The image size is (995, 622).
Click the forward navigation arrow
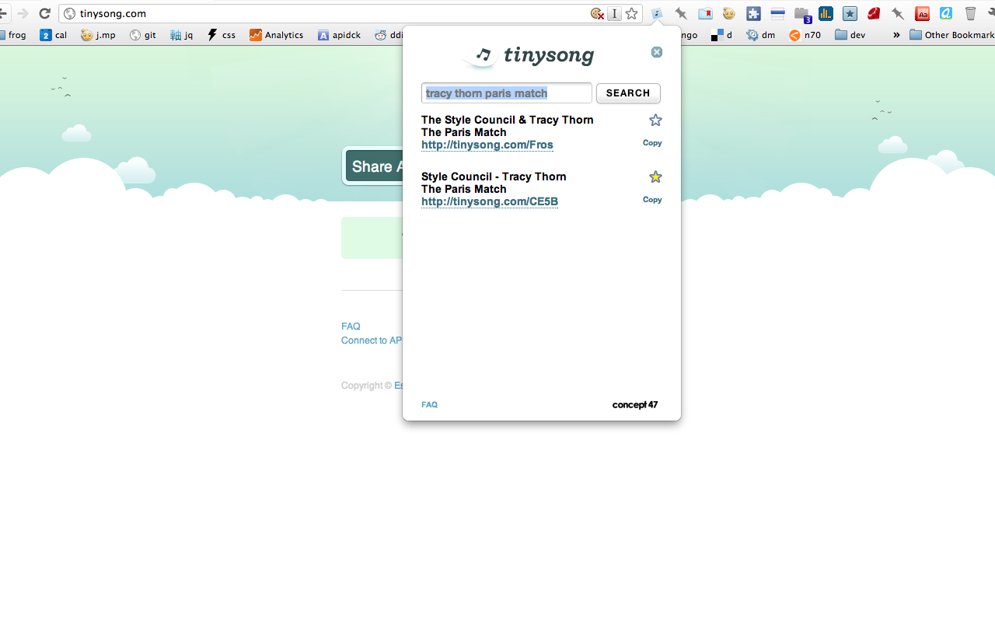[23, 13]
